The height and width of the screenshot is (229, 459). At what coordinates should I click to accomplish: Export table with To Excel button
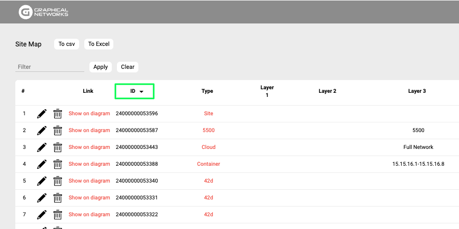coord(99,44)
